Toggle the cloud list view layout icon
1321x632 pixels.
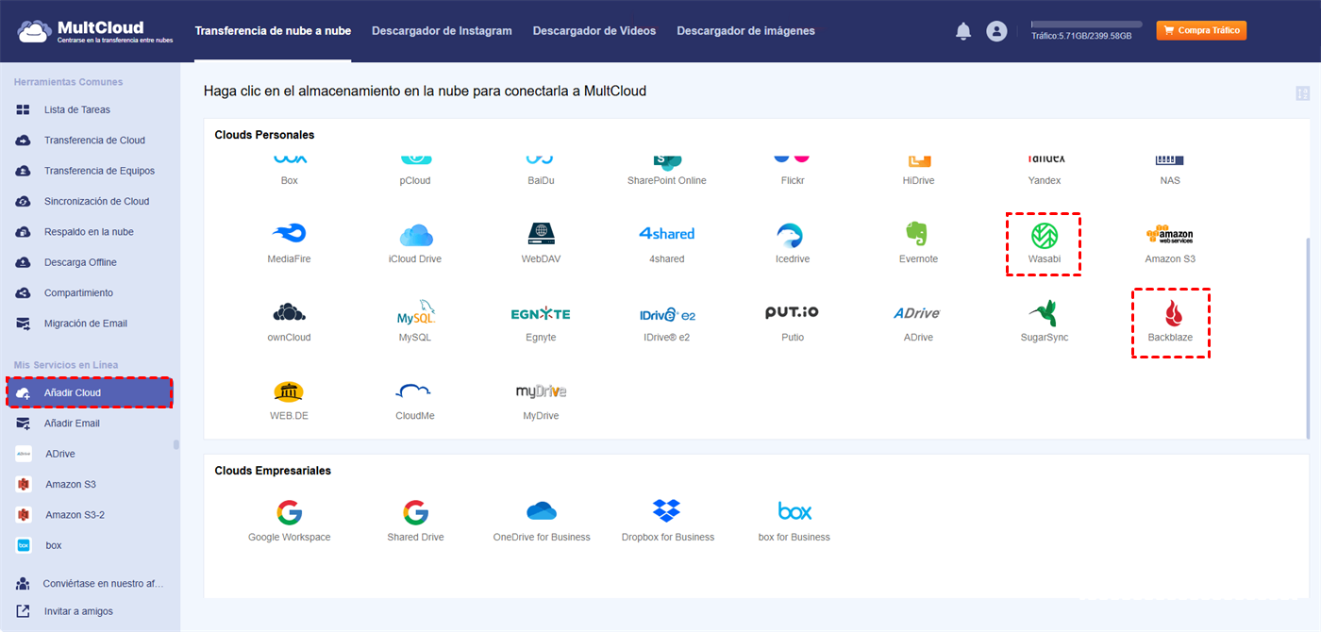click(1303, 93)
